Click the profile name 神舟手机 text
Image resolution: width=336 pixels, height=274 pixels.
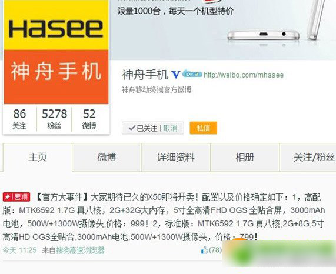(x=145, y=75)
